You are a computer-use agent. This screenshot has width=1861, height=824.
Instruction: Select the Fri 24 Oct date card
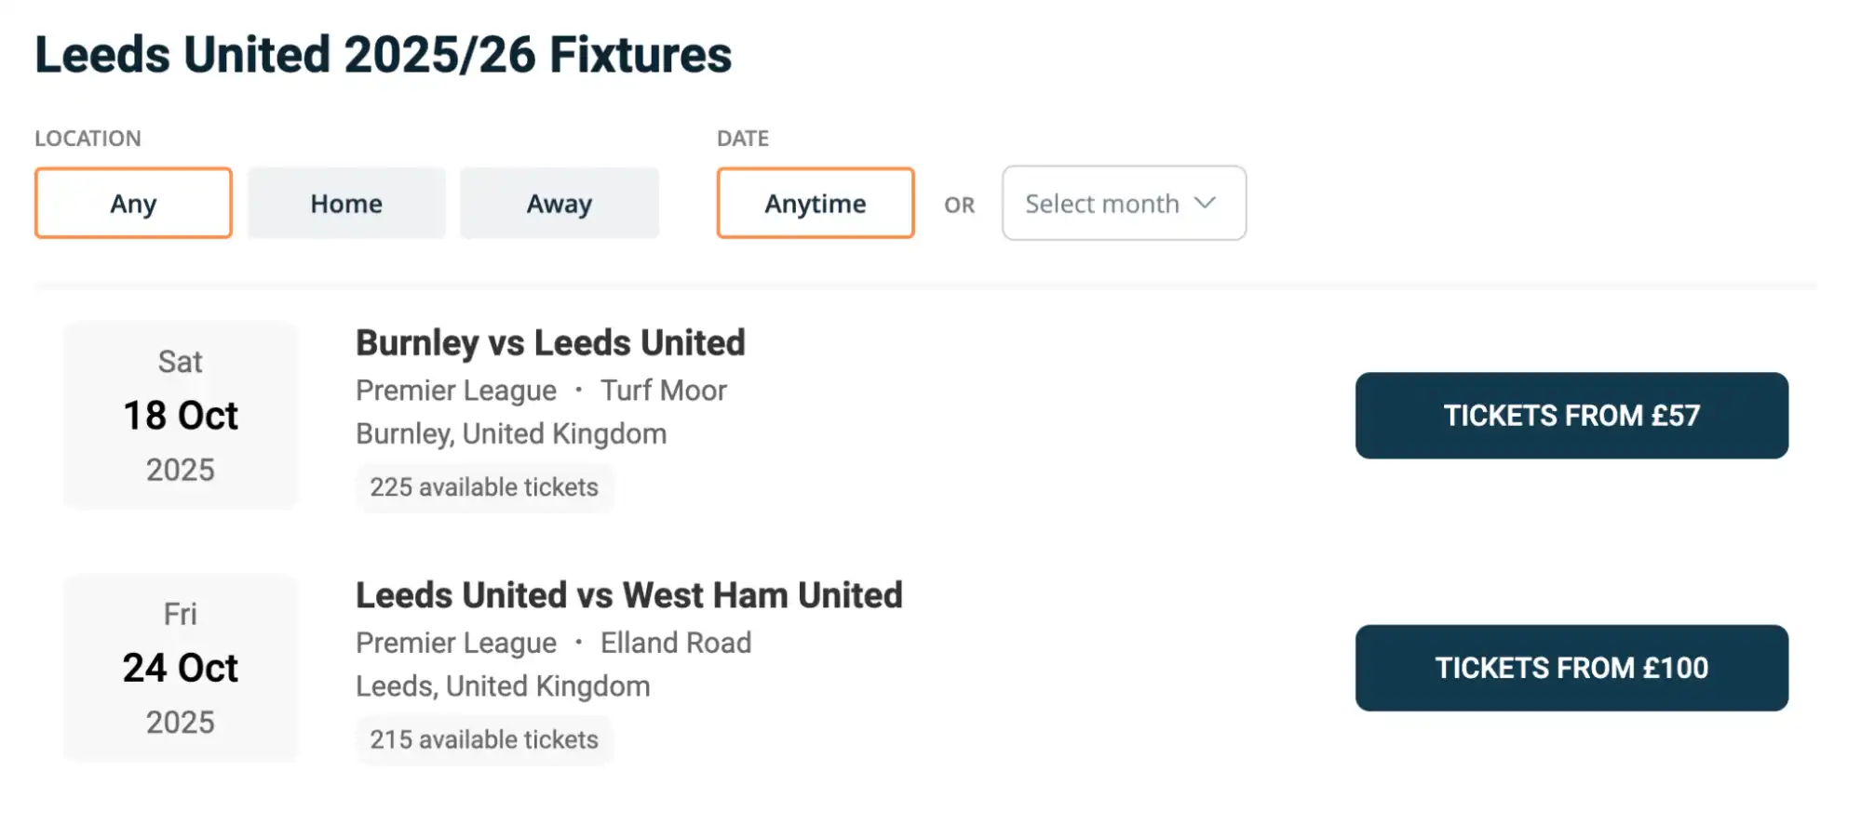click(181, 668)
